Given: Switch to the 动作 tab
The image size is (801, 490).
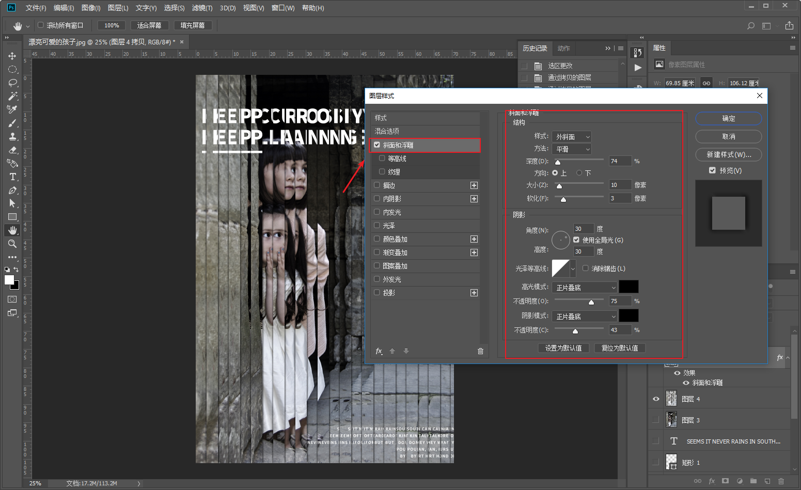Looking at the screenshot, I should (564, 49).
